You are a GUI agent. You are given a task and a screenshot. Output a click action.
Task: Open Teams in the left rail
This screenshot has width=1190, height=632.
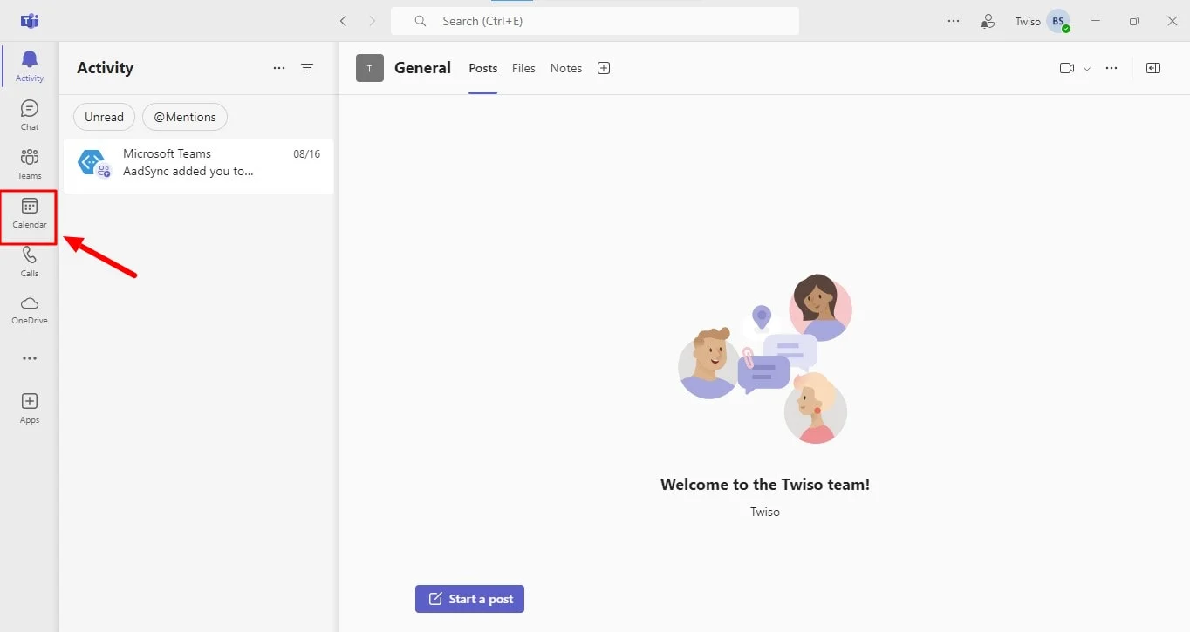(30, 164)
